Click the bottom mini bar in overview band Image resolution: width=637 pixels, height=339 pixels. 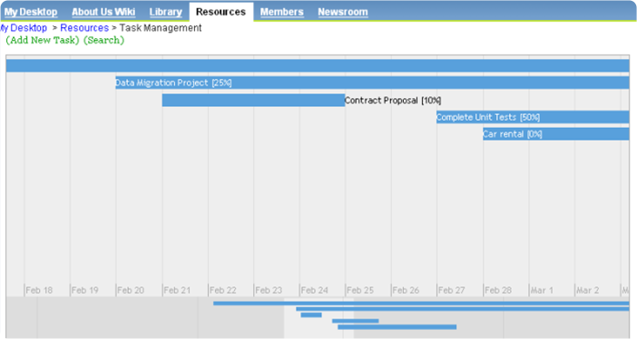coord(397,327)
